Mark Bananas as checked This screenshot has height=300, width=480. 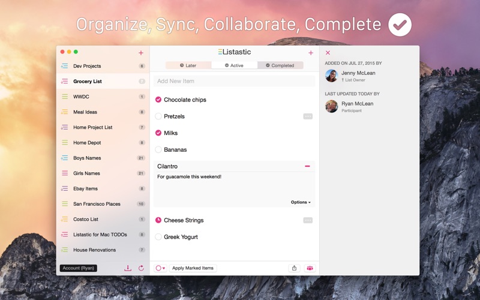pos(158,150)
